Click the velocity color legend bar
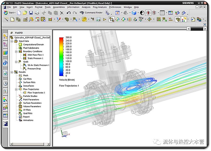 pyautogui.click(x=61, y=57)
